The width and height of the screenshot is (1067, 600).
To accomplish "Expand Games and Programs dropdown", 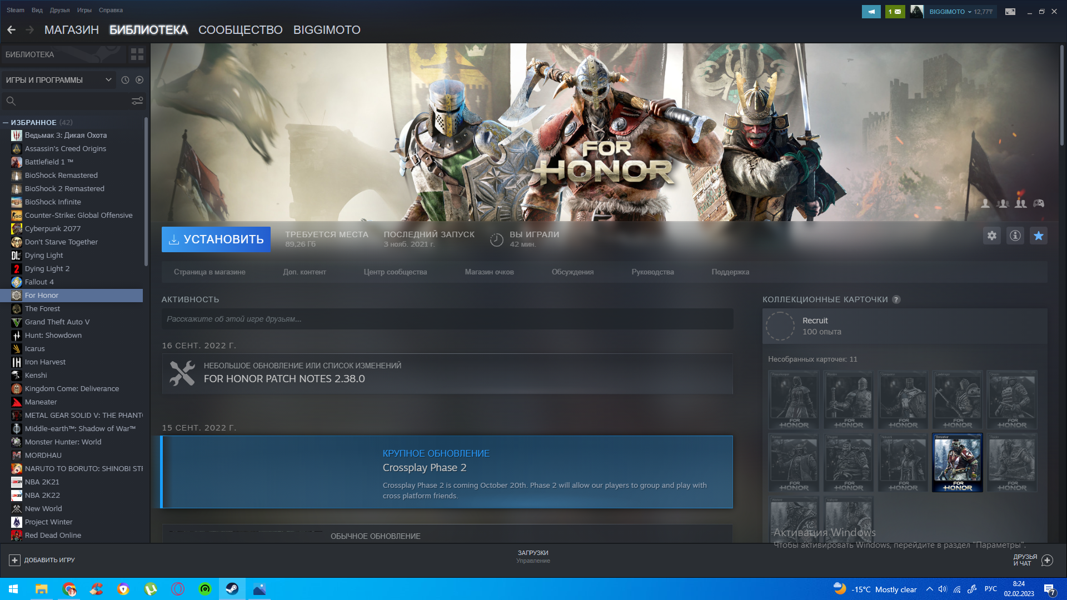I will [x=58, y=80].
